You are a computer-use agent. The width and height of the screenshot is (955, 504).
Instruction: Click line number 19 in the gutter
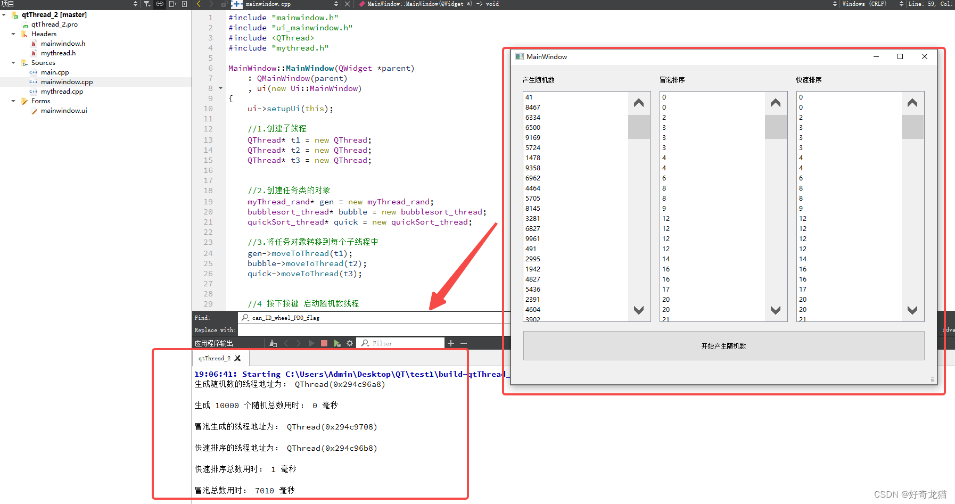[x=208, y=202]
